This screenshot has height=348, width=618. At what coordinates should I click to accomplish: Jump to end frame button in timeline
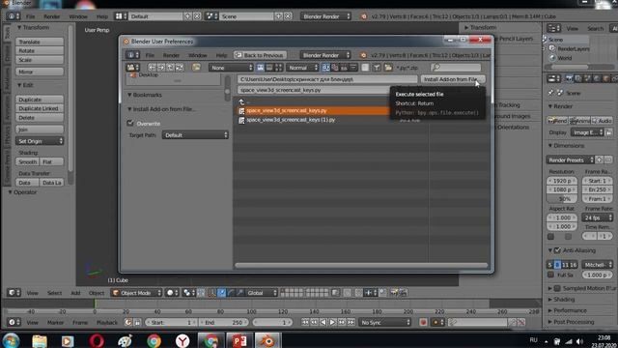(351, 322)
